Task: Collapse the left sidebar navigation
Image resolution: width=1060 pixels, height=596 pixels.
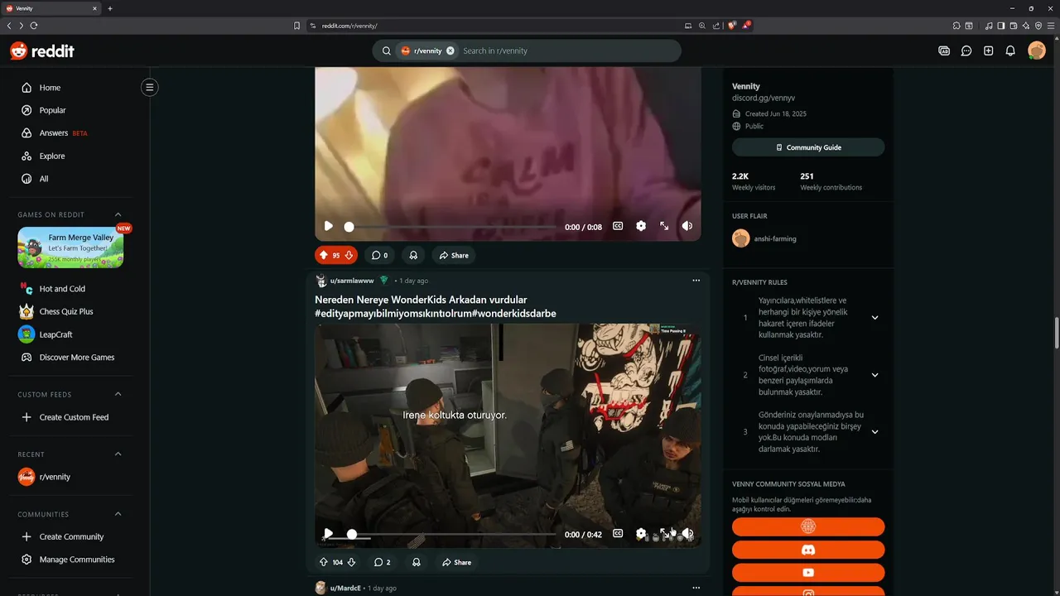Action: tap(149, 87)
